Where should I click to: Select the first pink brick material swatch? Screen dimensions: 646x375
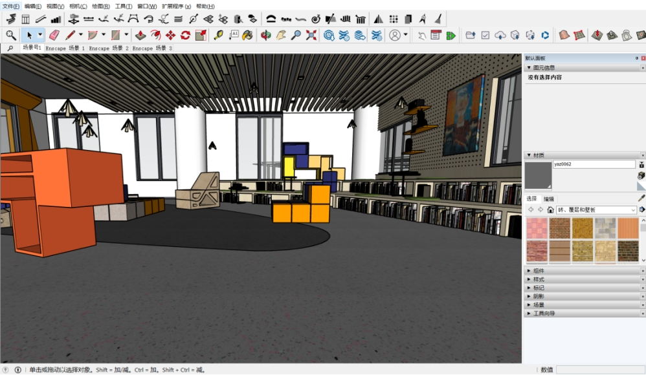[x=537, y=228]
